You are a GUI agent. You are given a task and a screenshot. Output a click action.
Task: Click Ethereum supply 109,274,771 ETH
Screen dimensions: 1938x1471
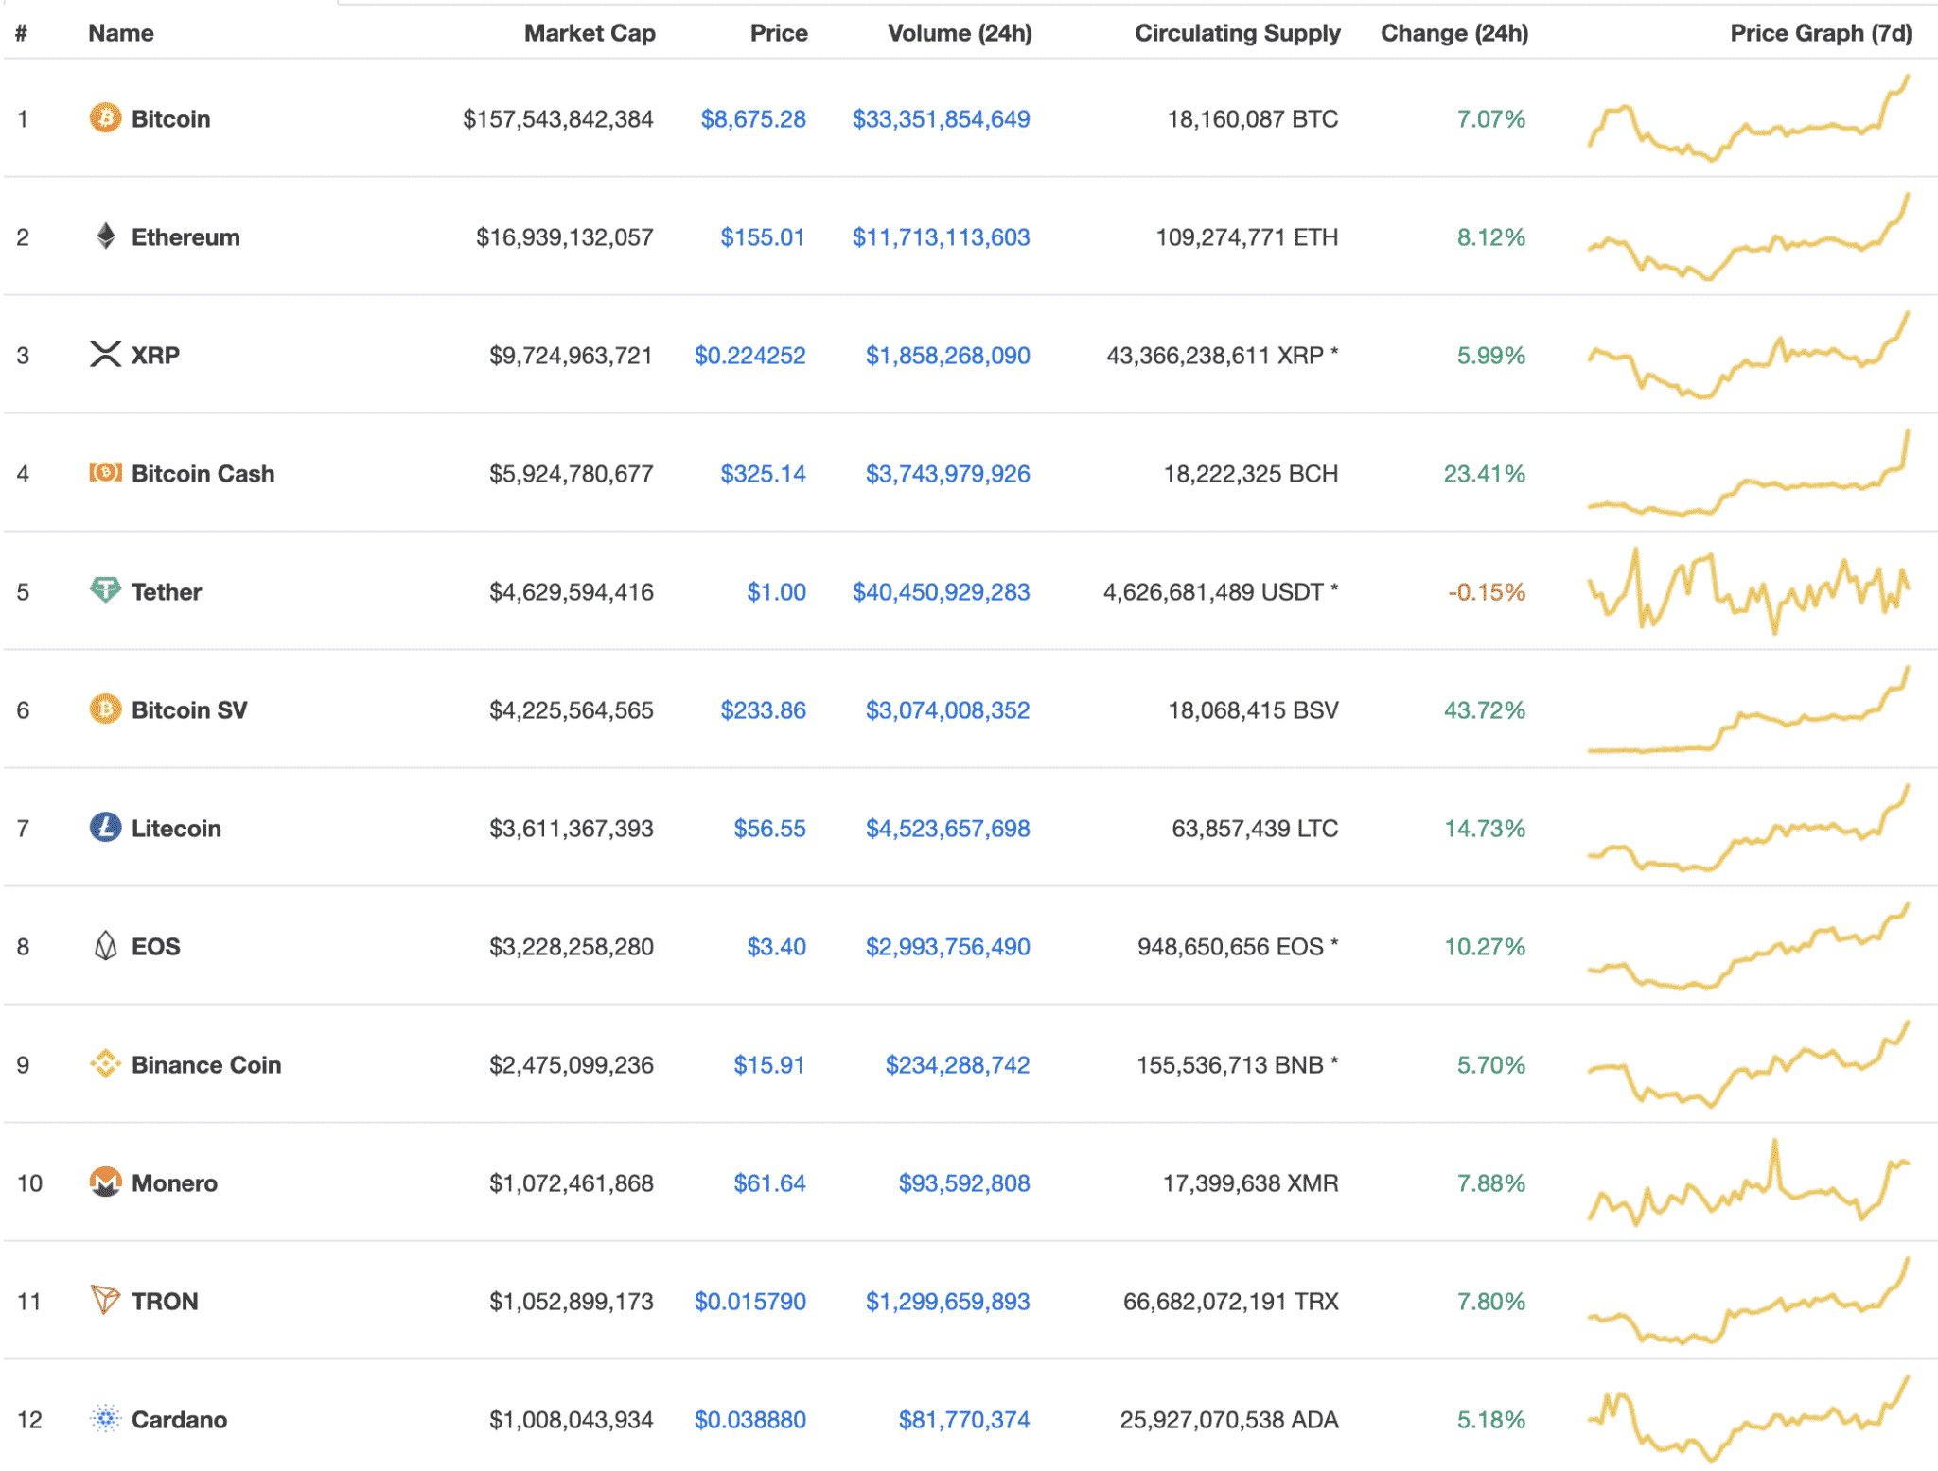pyautogui.click(x=1246, y=236)
